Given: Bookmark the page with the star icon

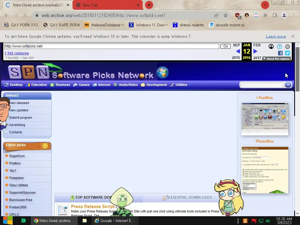Looking at the screenshot, I should click(226, 15).
